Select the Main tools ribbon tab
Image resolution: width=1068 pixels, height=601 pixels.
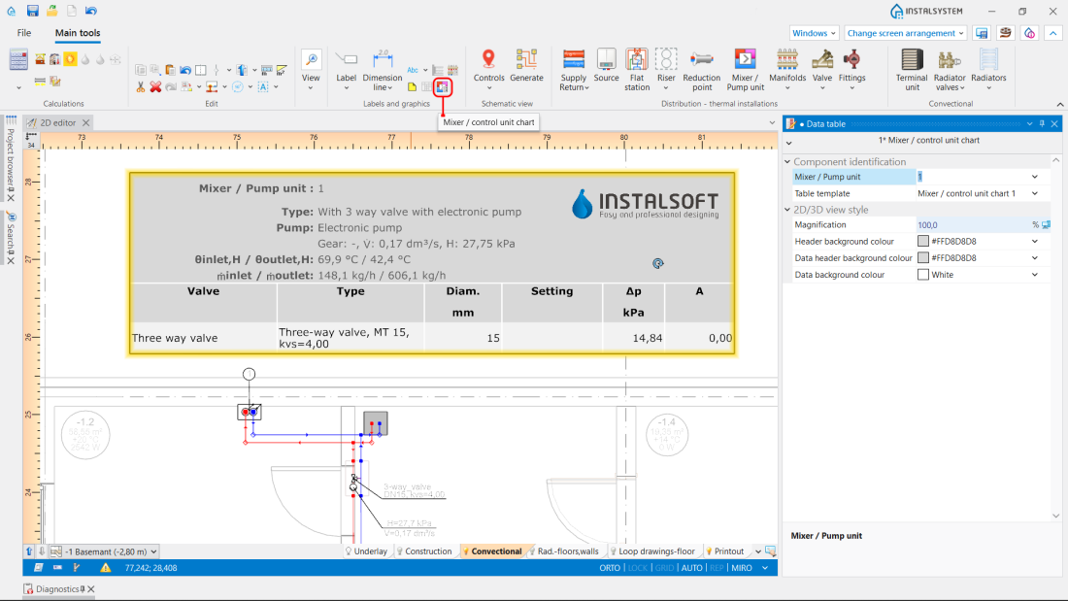tap(78, 33)
